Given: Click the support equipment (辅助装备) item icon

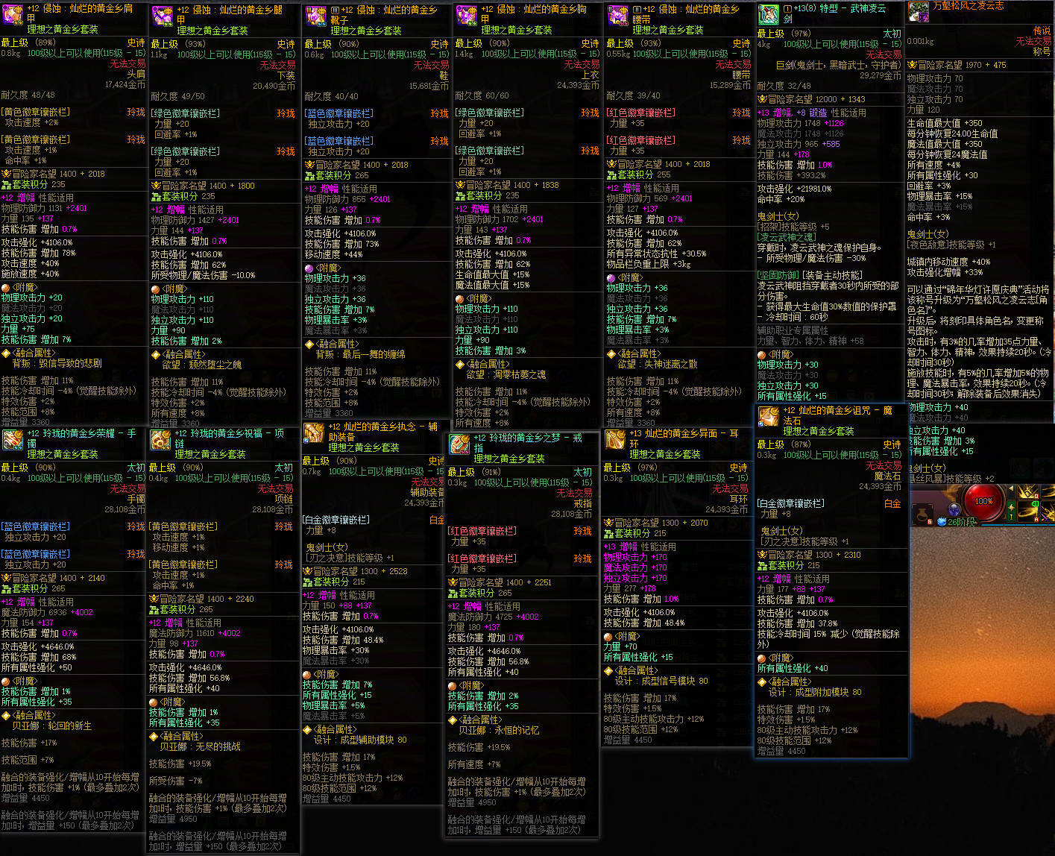Looking at the screenshot, I should pos(314,434).
